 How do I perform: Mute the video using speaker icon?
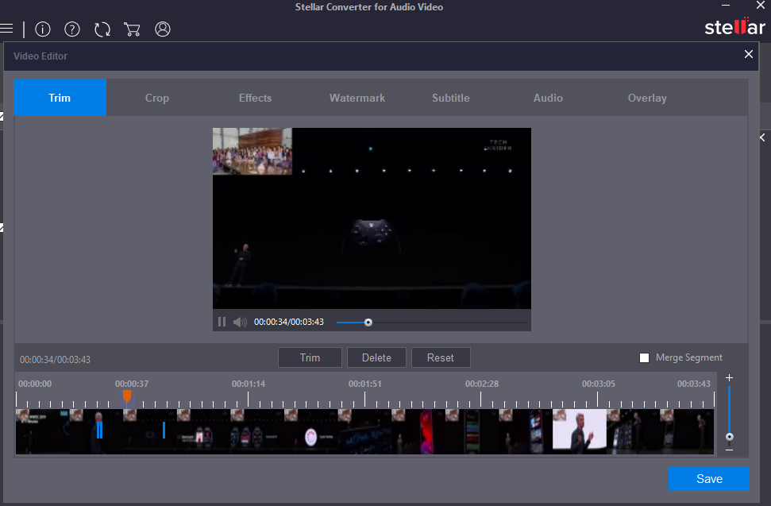tap(240, 322)
